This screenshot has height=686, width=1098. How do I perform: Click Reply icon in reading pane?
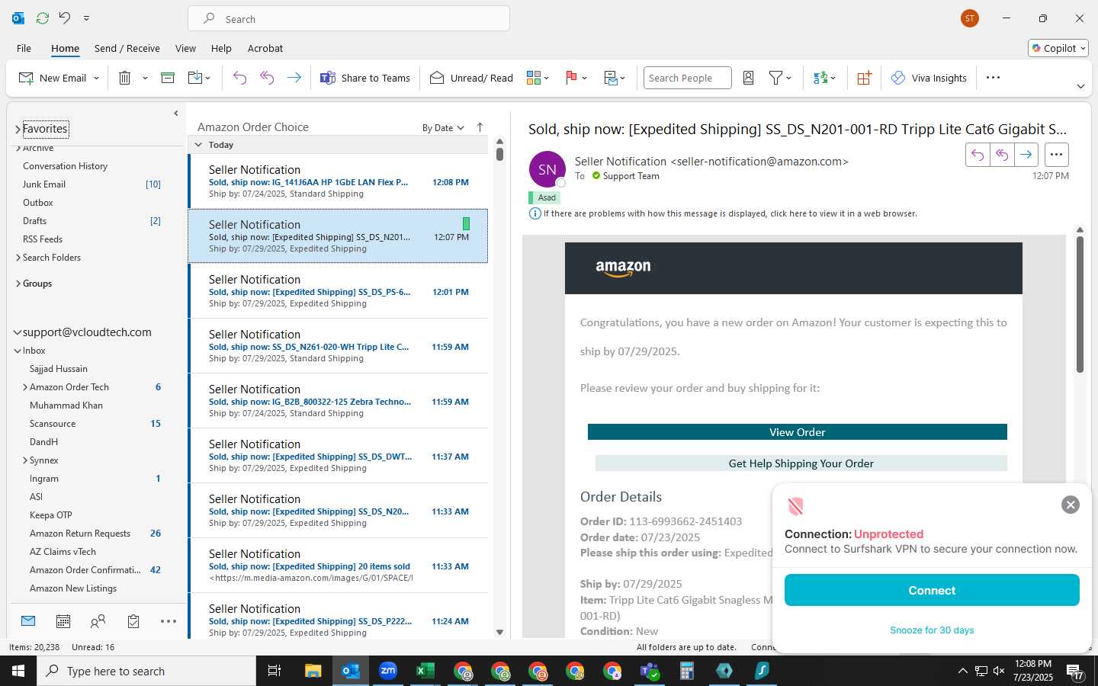978,155
